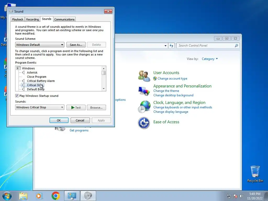Switch to the Playback tab
The height and width of the screenshot is (201, 268).
click(18, 19)
